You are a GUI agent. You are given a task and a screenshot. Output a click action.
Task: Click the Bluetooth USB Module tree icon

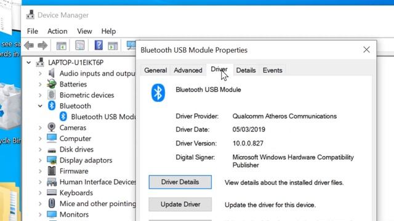[63, 117]
